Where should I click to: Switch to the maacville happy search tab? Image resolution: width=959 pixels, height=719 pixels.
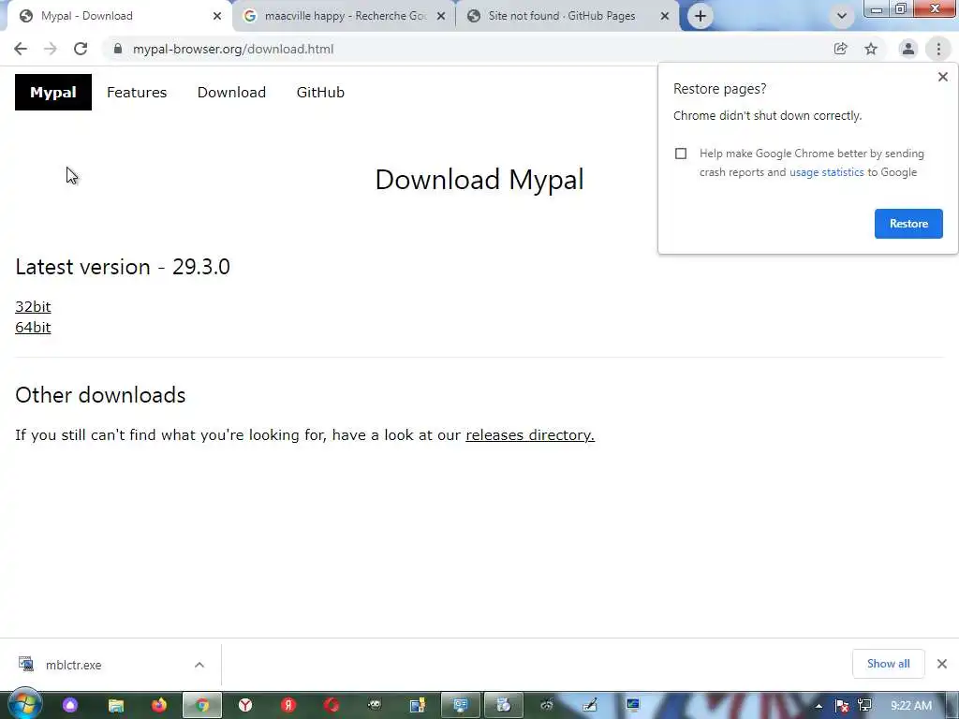pos(343,16)
